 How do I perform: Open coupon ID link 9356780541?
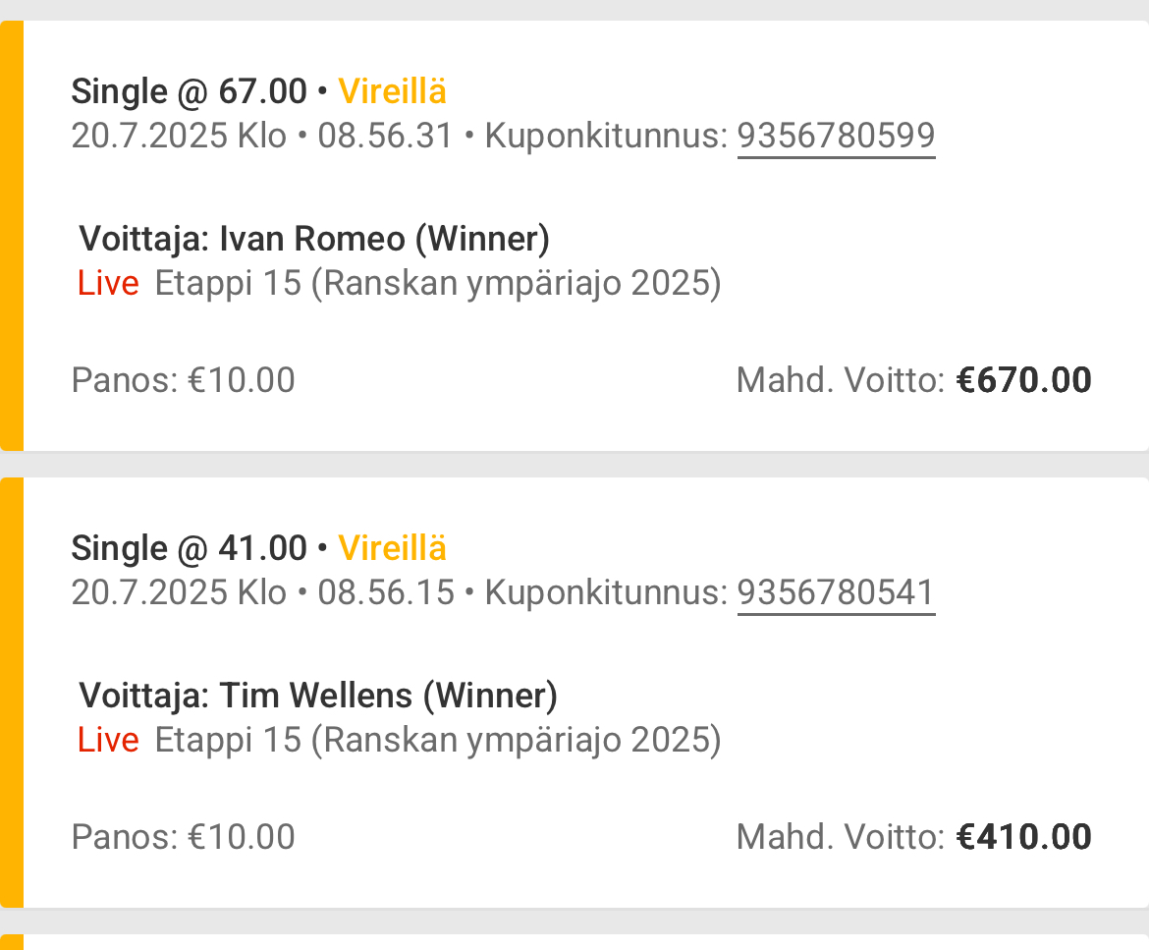[x=836, y=592]
